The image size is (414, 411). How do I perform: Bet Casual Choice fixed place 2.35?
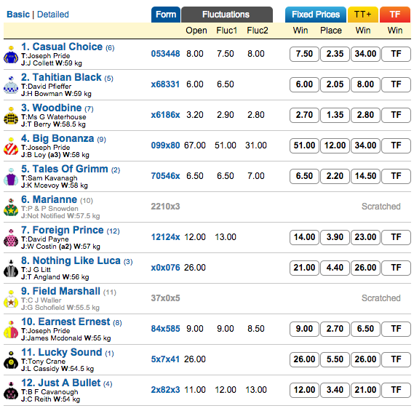click(x=335, y=54)
